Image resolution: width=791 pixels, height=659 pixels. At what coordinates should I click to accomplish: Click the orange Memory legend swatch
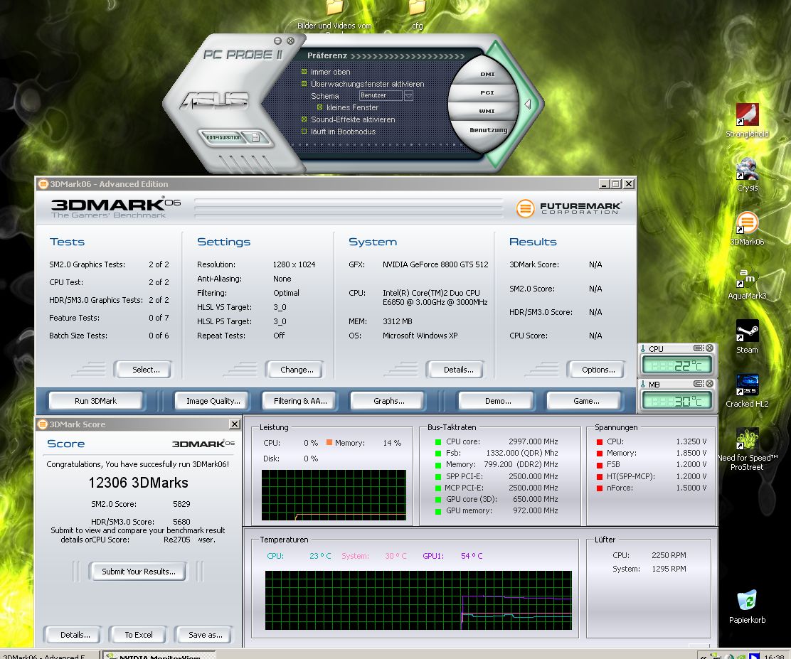pyautogui.click(x=329, y=443)
